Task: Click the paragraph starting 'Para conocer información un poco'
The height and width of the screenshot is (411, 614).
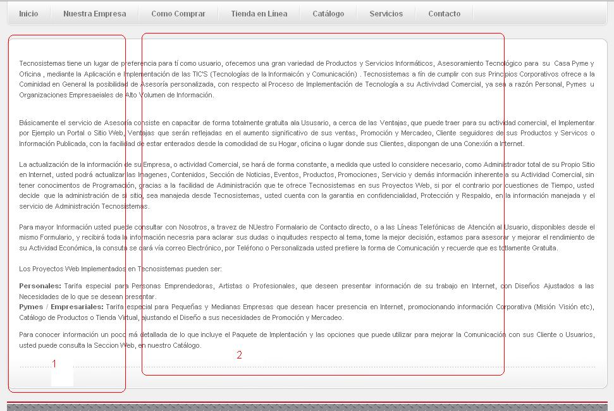Action: tap(307, 340)
